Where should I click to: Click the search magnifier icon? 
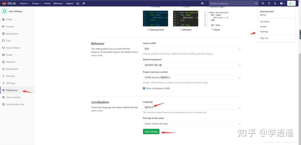click(x=256, y=3)
